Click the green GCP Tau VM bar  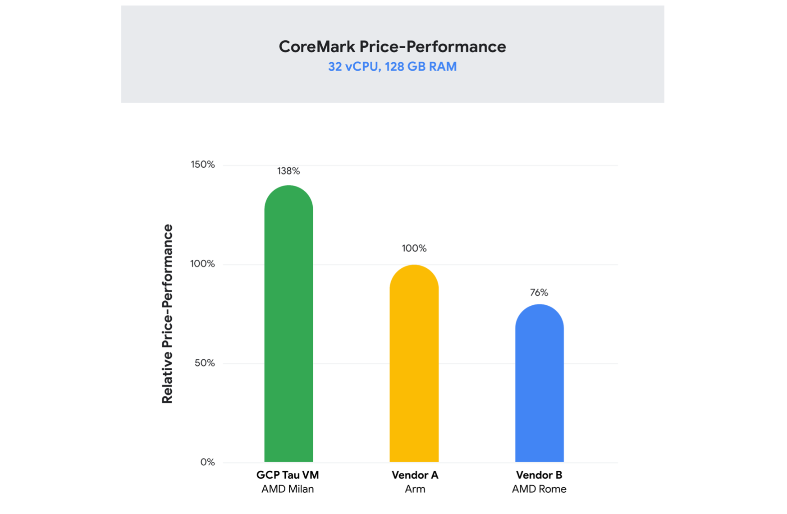coord(288,325)
